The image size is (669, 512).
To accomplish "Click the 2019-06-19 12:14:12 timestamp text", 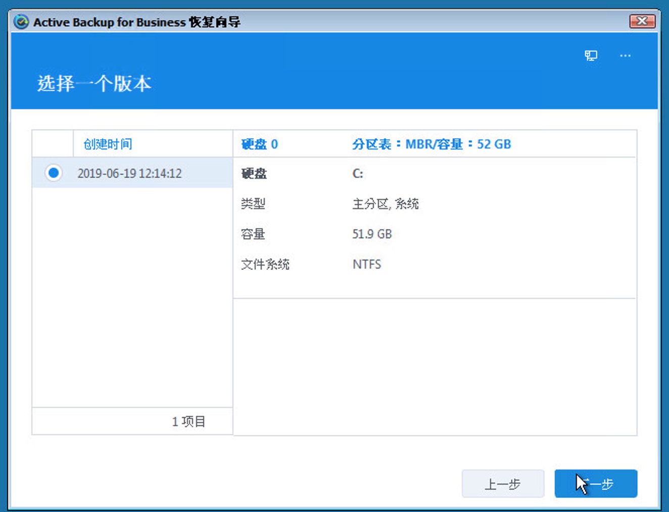I will 129,174.
